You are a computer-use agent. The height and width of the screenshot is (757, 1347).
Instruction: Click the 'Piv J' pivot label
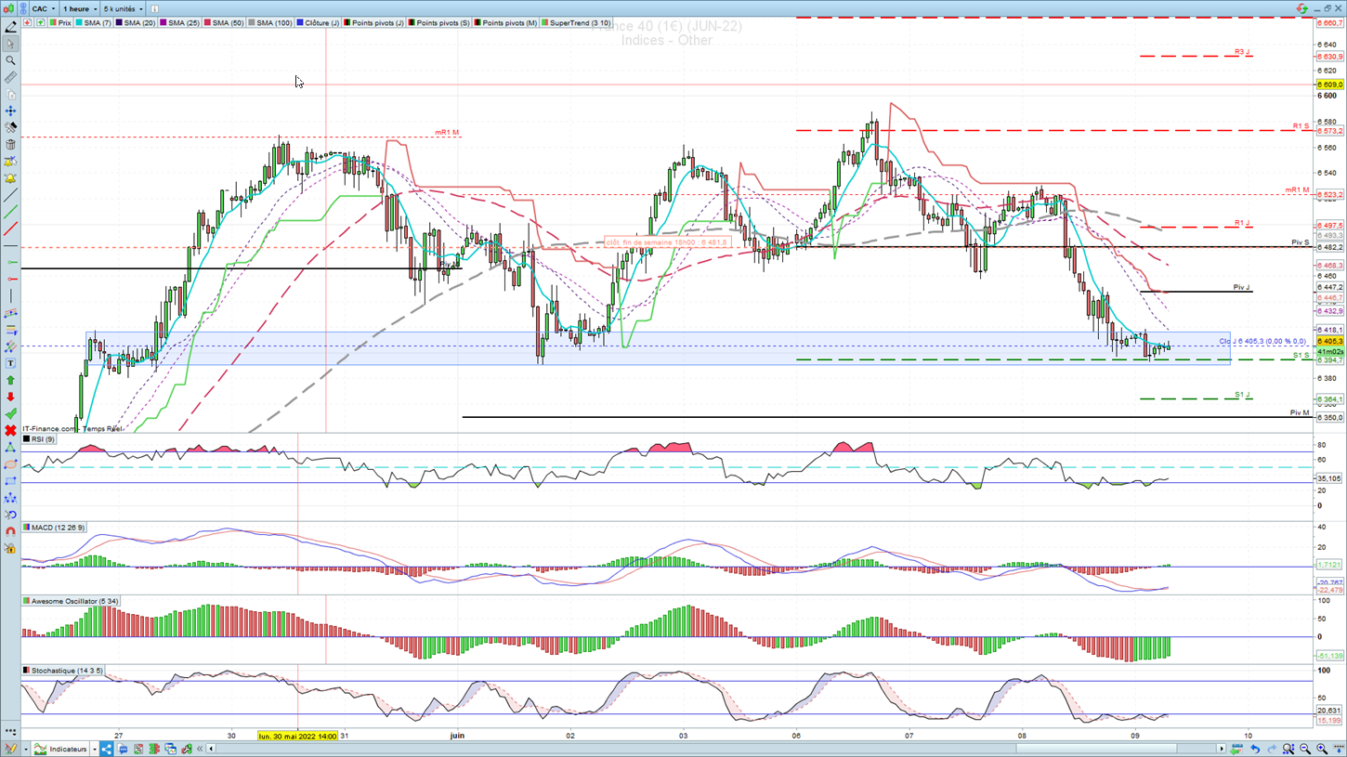[1241, 287]
